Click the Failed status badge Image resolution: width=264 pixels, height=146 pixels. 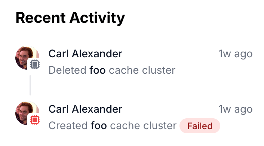200,126
